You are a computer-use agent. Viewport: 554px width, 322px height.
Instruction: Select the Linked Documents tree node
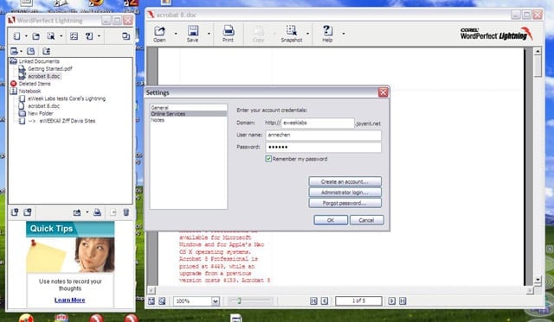coord(39,61)
